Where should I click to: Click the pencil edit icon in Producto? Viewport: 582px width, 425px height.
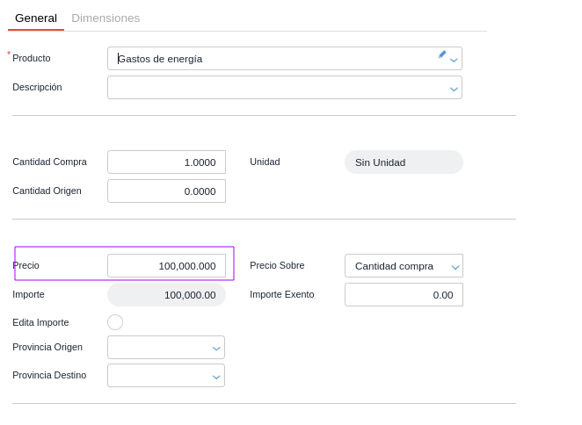coord(442,54)
